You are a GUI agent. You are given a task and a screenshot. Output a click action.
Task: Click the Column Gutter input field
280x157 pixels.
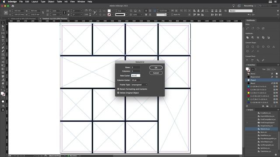click(136, 80)
